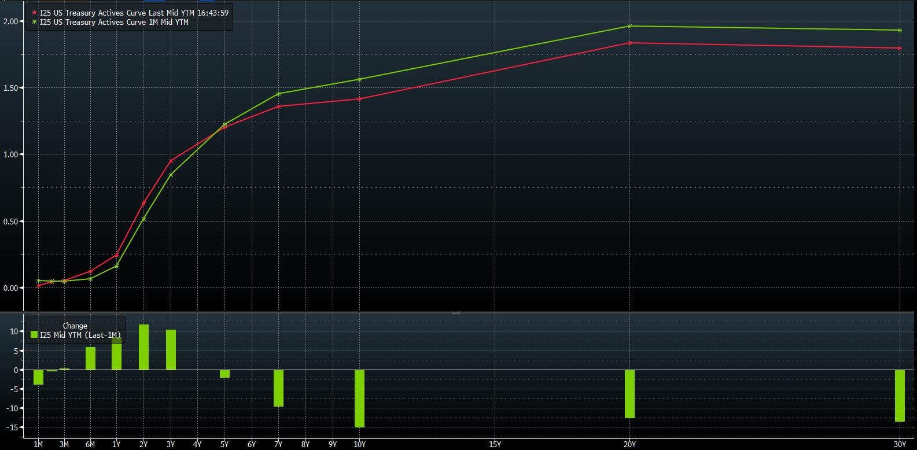
Task: Click the 10Y change bar
Action: (359, 399)
